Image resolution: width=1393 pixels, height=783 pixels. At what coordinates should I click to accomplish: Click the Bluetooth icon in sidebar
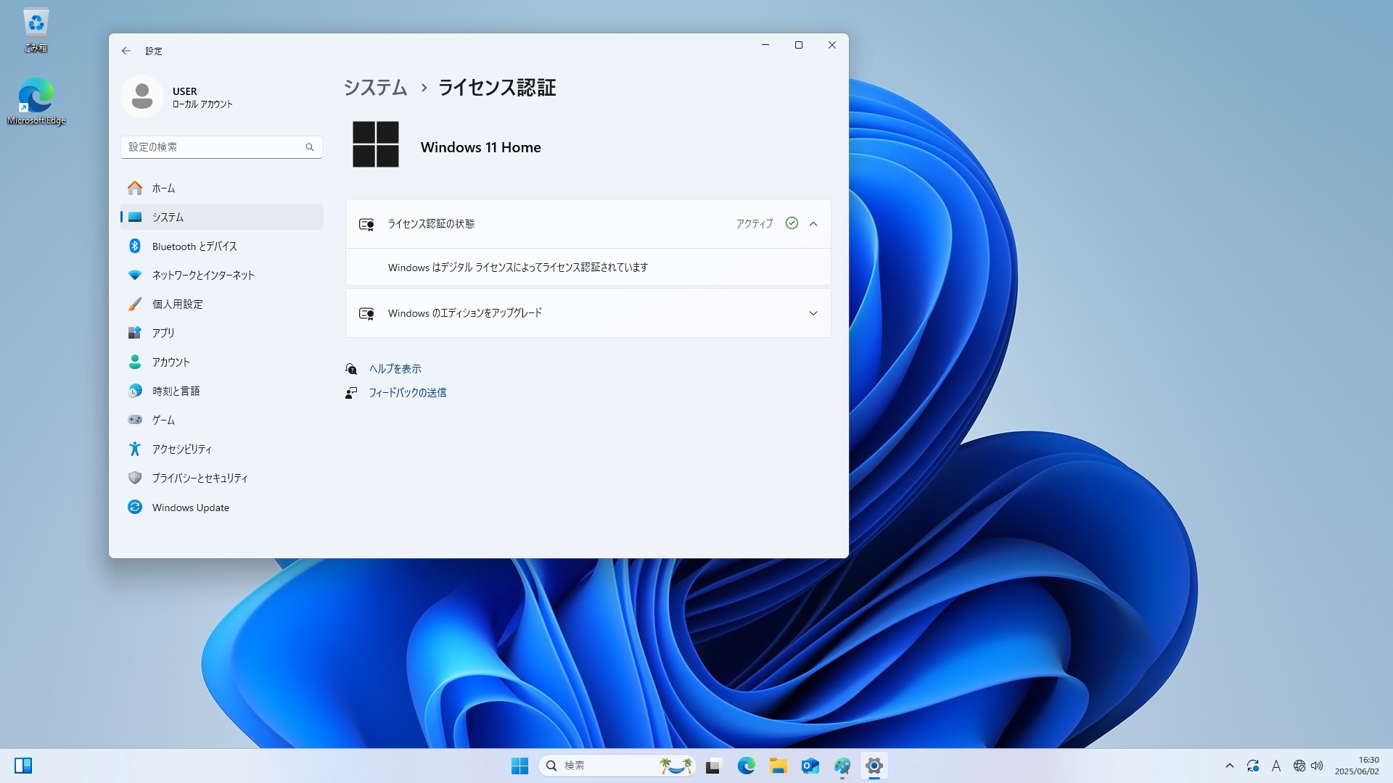click(x=135, y=246)
